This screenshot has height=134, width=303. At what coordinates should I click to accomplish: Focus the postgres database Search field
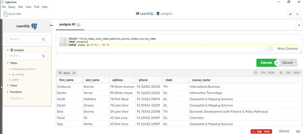(27, 56)
